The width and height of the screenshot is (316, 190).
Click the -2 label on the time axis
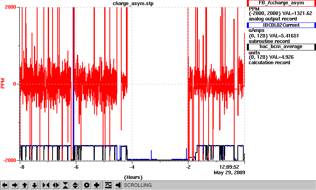(188, 167)
